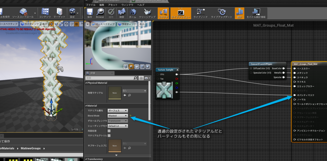Open 表示 menu in level viewport

click(x=45, y=24)
